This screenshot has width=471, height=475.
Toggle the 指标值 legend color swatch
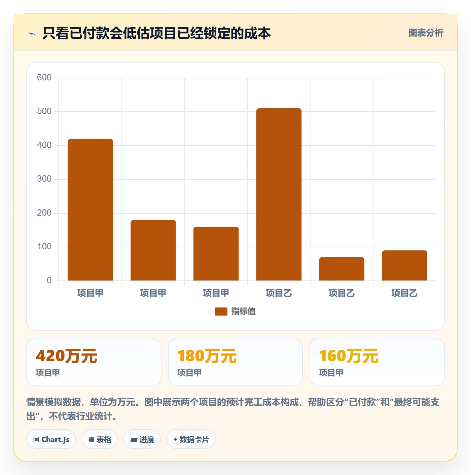click(221, 312)
